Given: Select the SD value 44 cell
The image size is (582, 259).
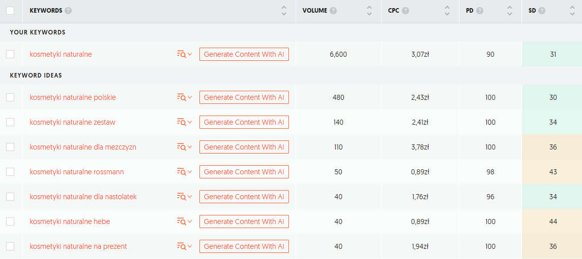Looking at the screenshot, I should coord(552,221).
